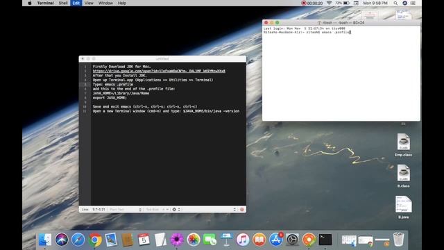This screenshot has width=444, height=250.
Task: Click the 'Save and exit emacs' line
Action: click(x=145, y=106)
